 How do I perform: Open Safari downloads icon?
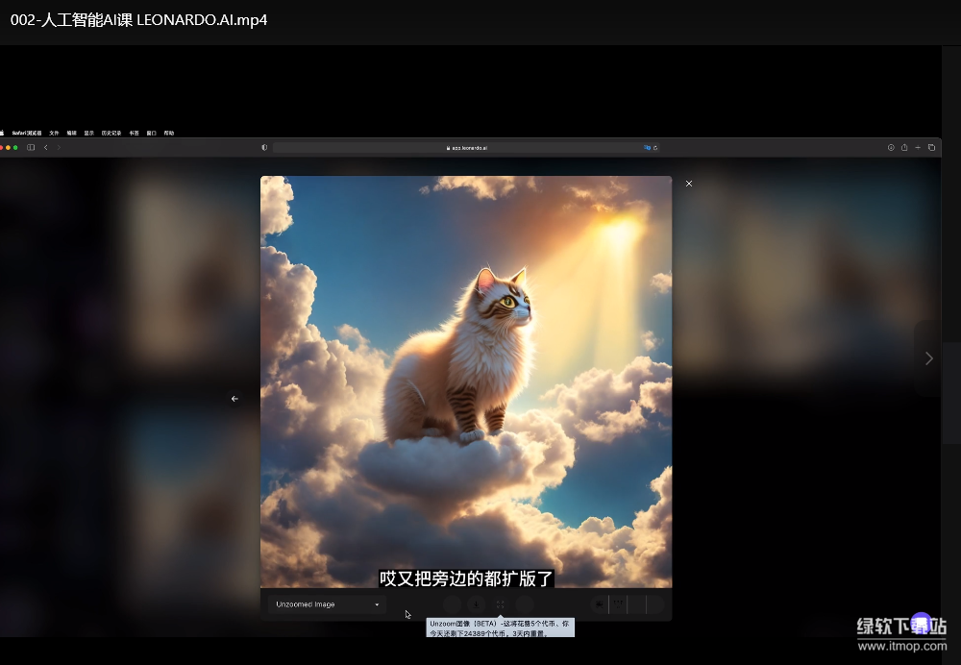[x=891, y=147]
